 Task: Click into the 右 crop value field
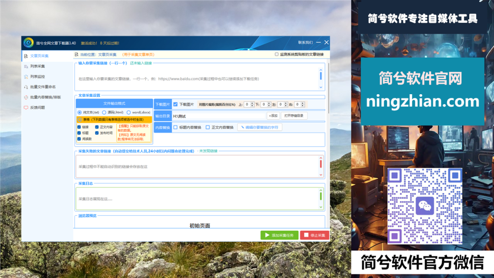click(x=297, y=105)
